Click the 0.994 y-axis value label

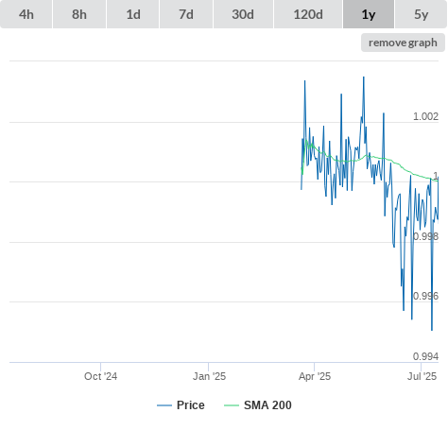(x=425, y=356)
